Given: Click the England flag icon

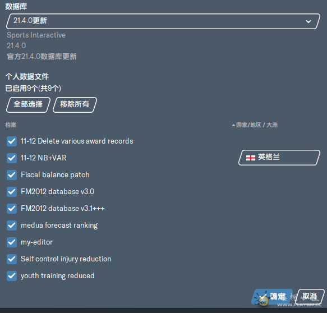Looking at the screenshot, I should [251, 158].
